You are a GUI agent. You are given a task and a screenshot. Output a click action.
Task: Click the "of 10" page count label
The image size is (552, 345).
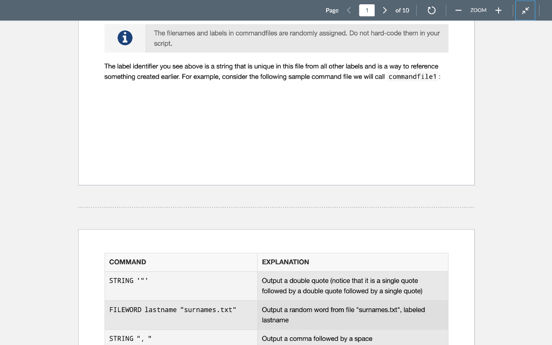[401, 10]
